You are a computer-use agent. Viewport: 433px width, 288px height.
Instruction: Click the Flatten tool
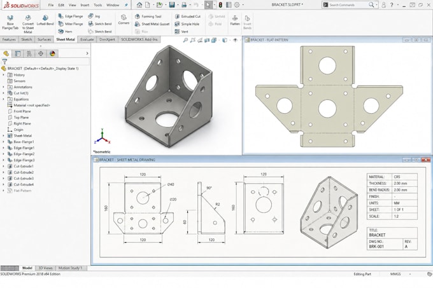coord(235,20)
